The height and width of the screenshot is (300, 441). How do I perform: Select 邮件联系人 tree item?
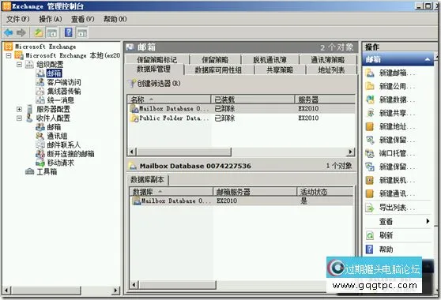64,145
